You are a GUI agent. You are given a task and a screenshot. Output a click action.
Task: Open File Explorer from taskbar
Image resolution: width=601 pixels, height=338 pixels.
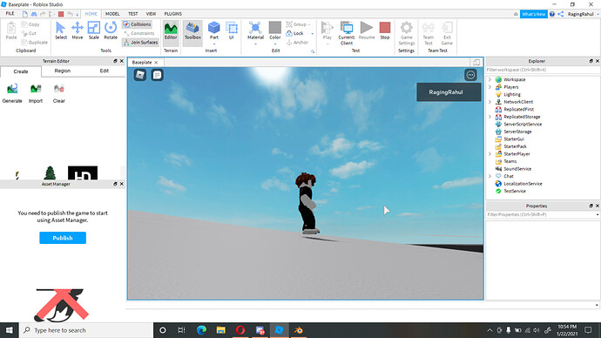pyautogui.click(x=220, y=330)
